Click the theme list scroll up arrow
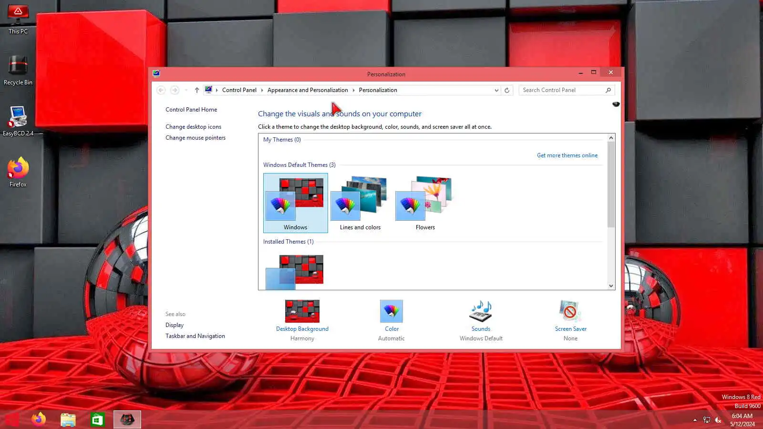 pos(611,138)
